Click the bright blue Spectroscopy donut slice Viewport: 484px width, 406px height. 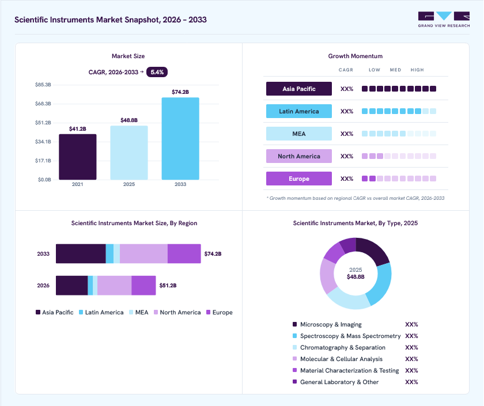click(x=381, y=284)
